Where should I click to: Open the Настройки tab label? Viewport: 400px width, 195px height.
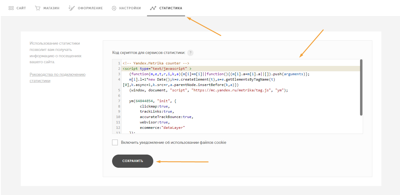pyautogui.click(x=130, y=8)
